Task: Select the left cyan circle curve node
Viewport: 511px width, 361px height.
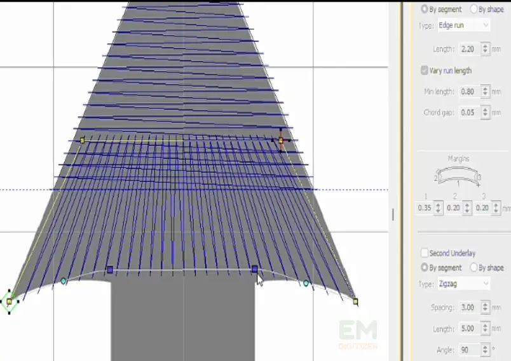Action: tap(64, 281)
